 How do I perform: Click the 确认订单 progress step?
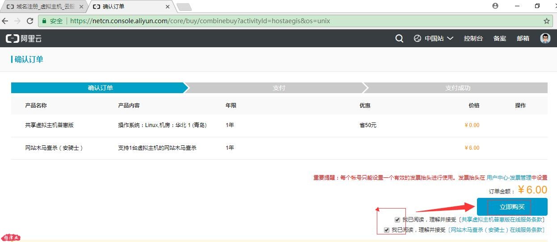[x=101, y=88]
